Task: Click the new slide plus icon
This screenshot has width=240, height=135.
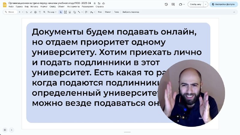Action: [19, 12]
